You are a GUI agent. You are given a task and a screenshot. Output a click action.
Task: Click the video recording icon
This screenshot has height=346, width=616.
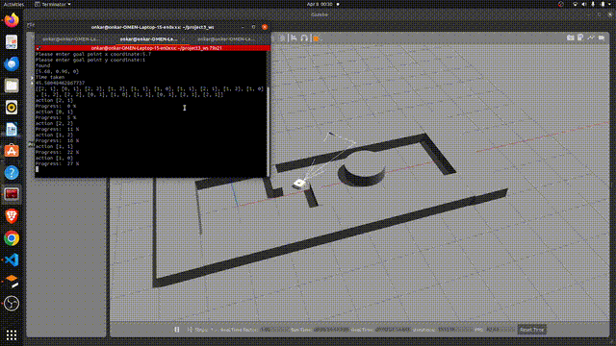(x=602, y=37)
